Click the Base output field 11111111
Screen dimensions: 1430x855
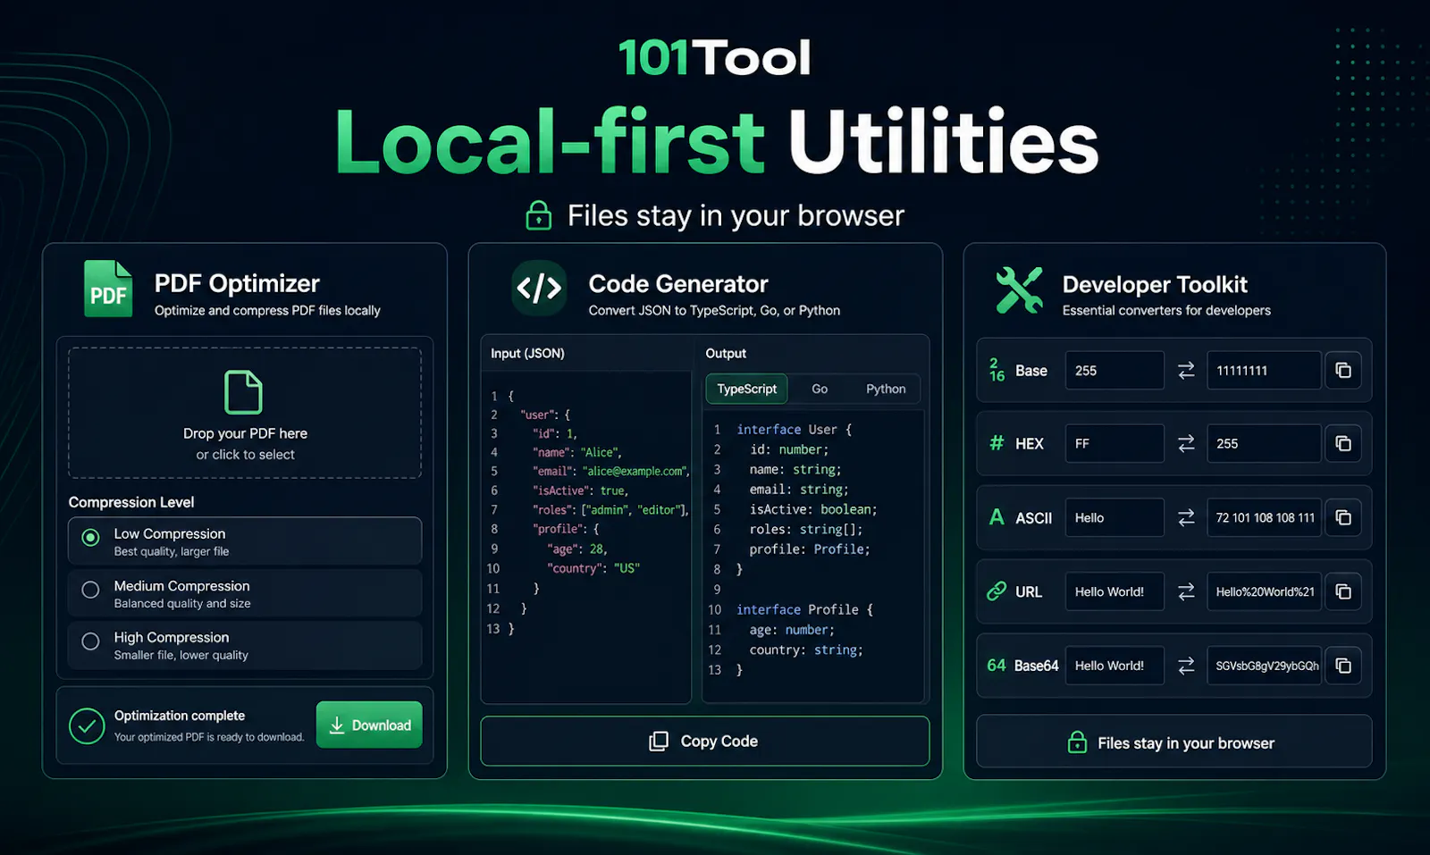point(1264,370)
